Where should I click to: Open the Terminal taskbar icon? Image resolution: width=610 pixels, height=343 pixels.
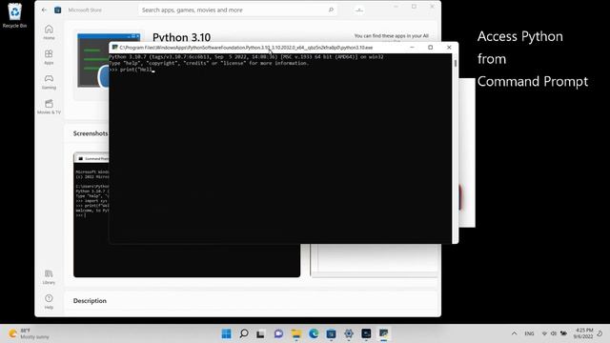pos(366,333)
